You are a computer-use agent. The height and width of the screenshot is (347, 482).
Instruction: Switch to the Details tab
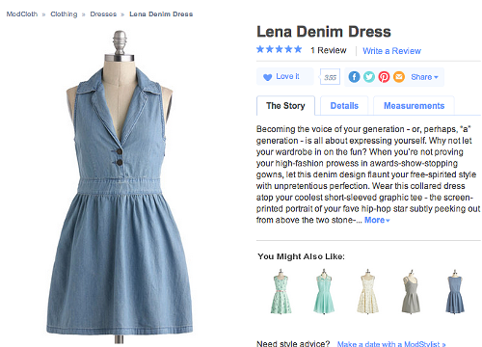tap(344, 106)
